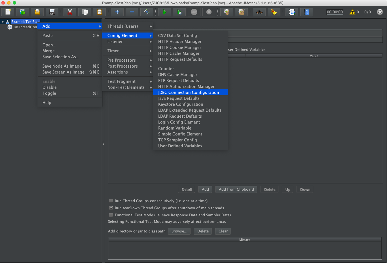Click the Copy toolbar icon

(84, 12)
